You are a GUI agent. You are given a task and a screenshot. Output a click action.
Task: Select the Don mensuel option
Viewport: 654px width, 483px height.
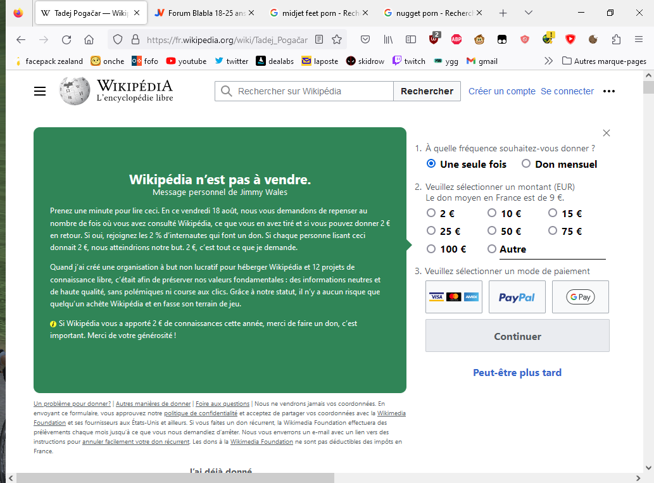(x=526, y=164)
